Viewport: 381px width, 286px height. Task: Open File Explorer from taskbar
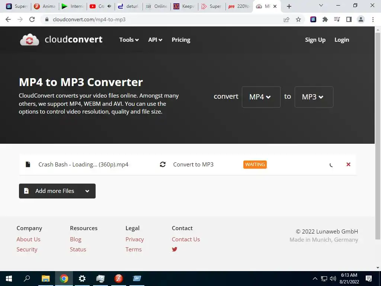coord(45,279)
